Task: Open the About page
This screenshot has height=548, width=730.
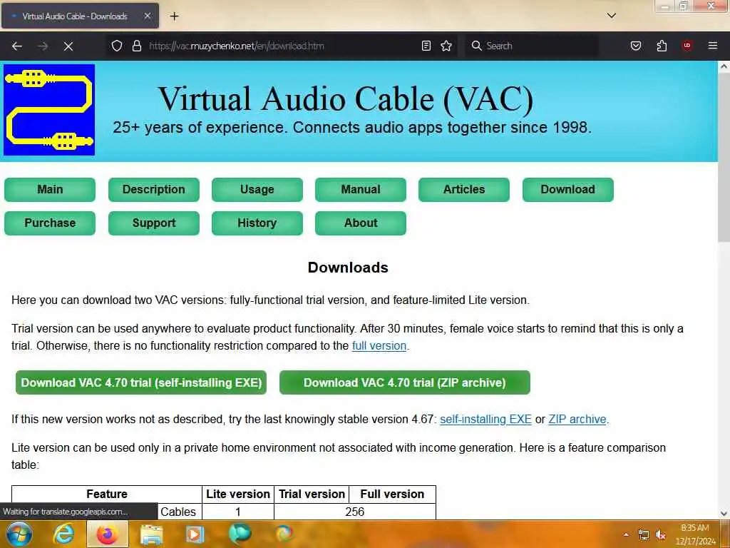Action: click(360, 223)
